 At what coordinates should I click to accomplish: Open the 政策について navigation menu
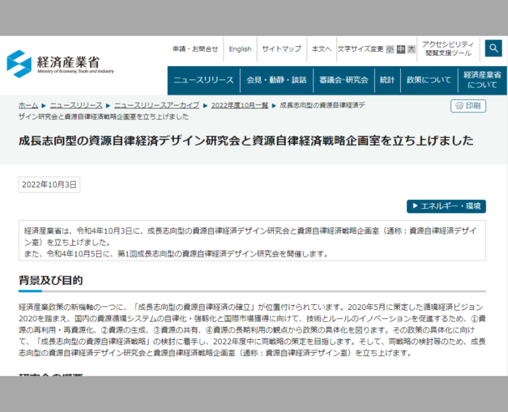[429, 80]
